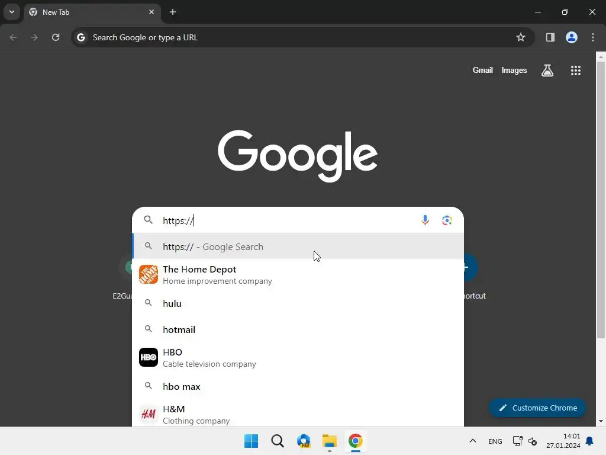Click search icon beside hulu
Viewport: 606px width, 455px height.
tap(149, 303)
